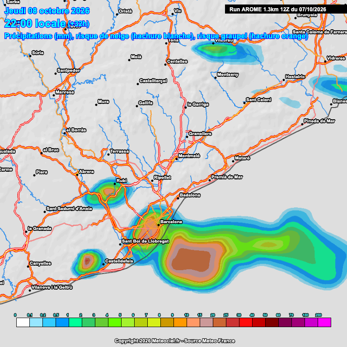Screen dimensions: 347x347
Task: Click the Sant Celoni label
Action: coord(259,100)
